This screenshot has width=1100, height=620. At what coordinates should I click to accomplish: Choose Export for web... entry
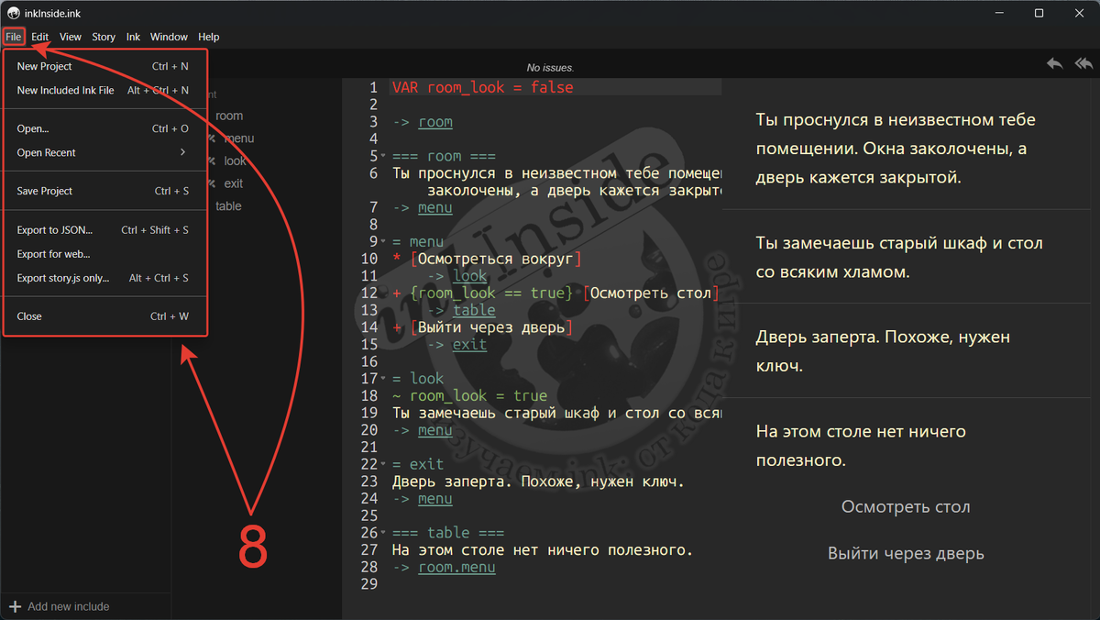(x=105, y=254)
